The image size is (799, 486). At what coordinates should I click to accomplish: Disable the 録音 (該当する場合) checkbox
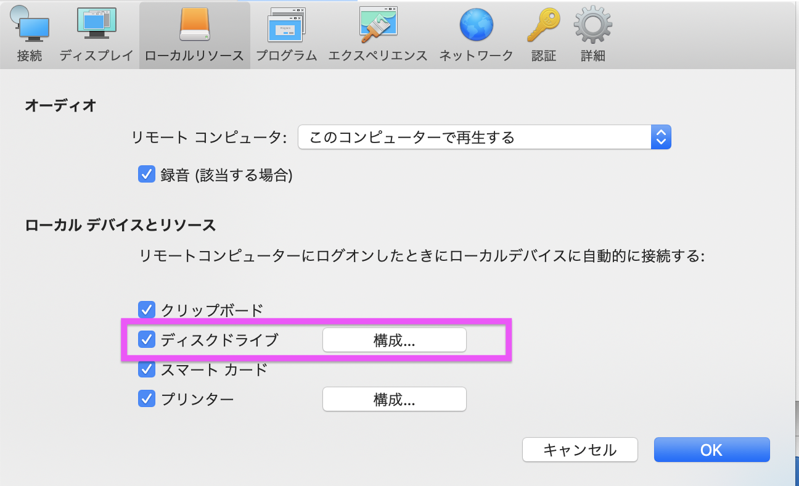(x=147, y=175)
